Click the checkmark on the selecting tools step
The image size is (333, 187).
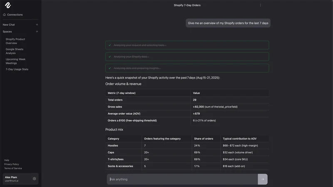click(109, 45)
